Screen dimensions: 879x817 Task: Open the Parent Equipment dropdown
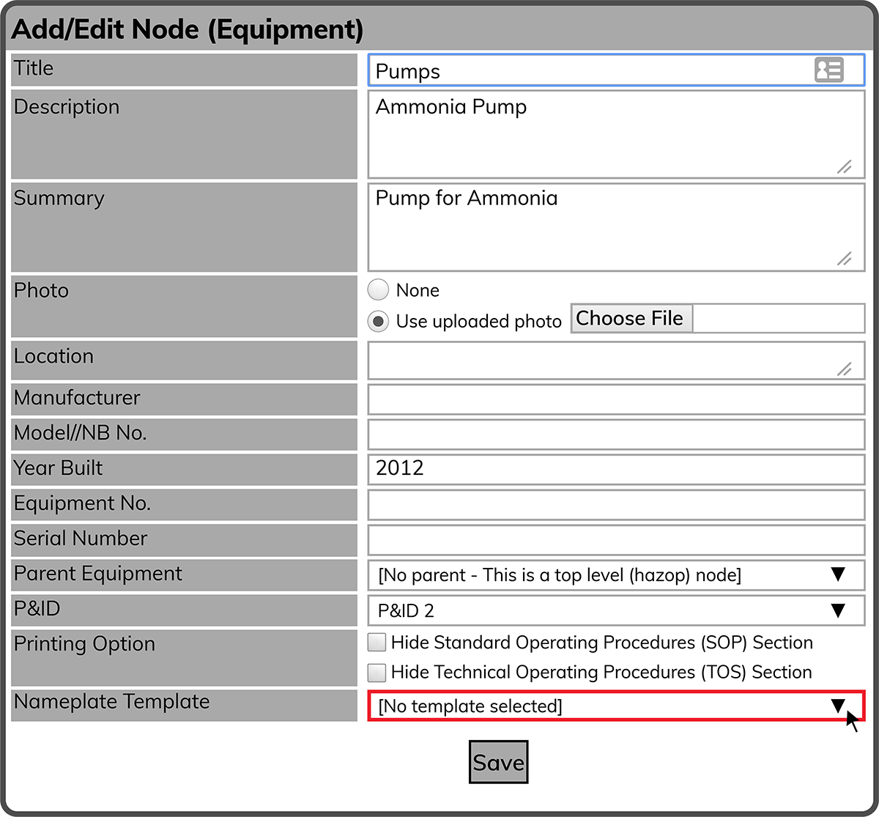615,575
